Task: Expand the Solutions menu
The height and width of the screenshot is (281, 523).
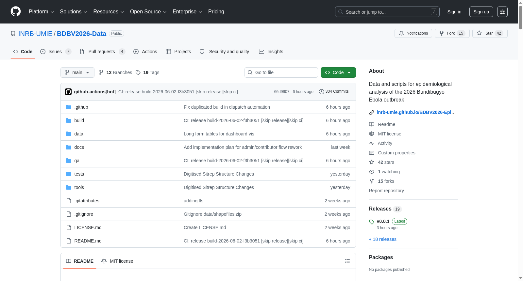Action: click(74, 12)
